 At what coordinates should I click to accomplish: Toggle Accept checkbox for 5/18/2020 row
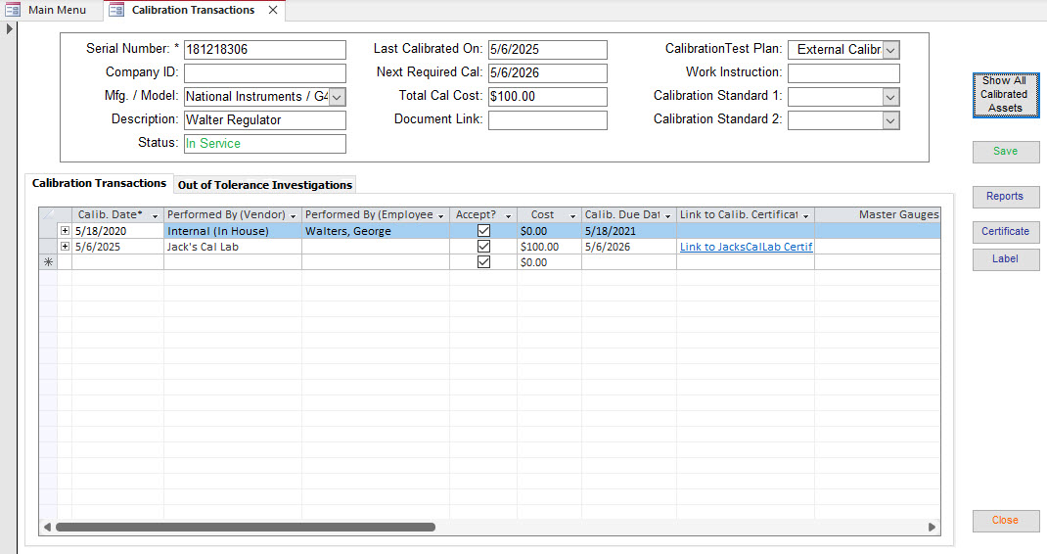tap(483, 231)
